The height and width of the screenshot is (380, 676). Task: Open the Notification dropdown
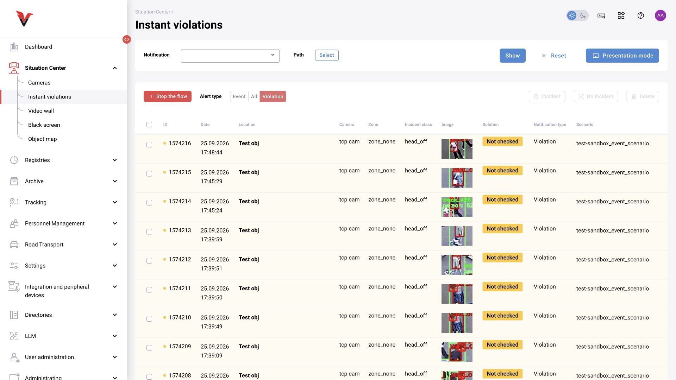tap(230, 56)
